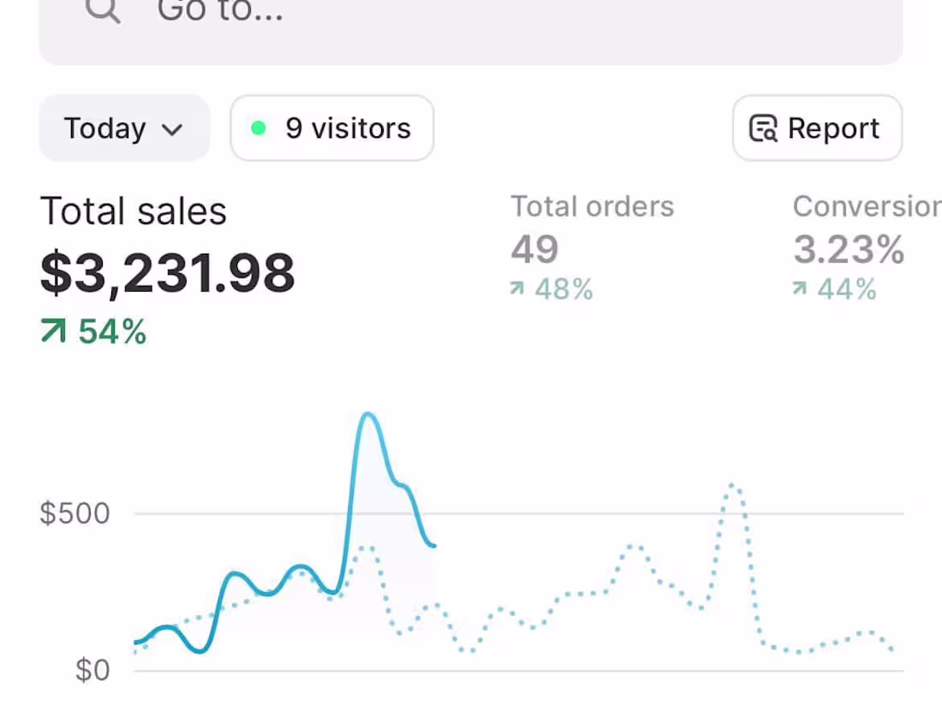Toggle the 9 visitors live badge
Viewport: 942px width, 706px height.
[331, 128]
